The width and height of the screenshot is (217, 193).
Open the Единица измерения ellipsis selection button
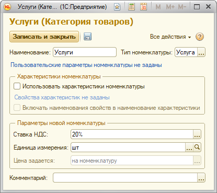(189, 147)
